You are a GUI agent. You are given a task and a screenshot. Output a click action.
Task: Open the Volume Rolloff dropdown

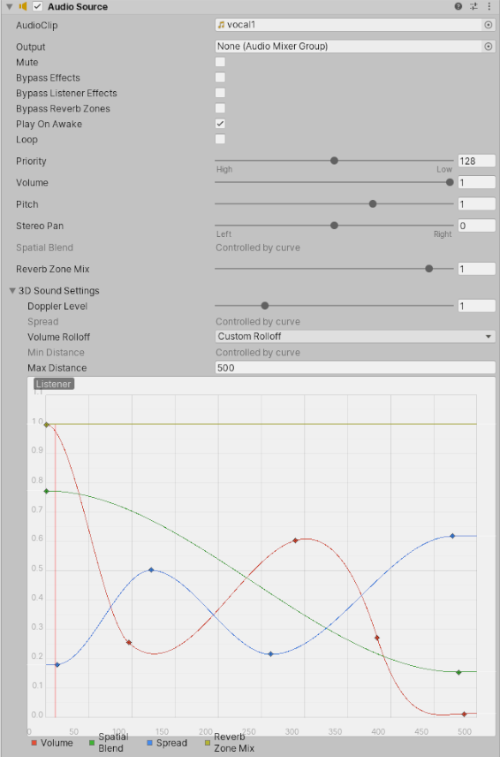355,337
